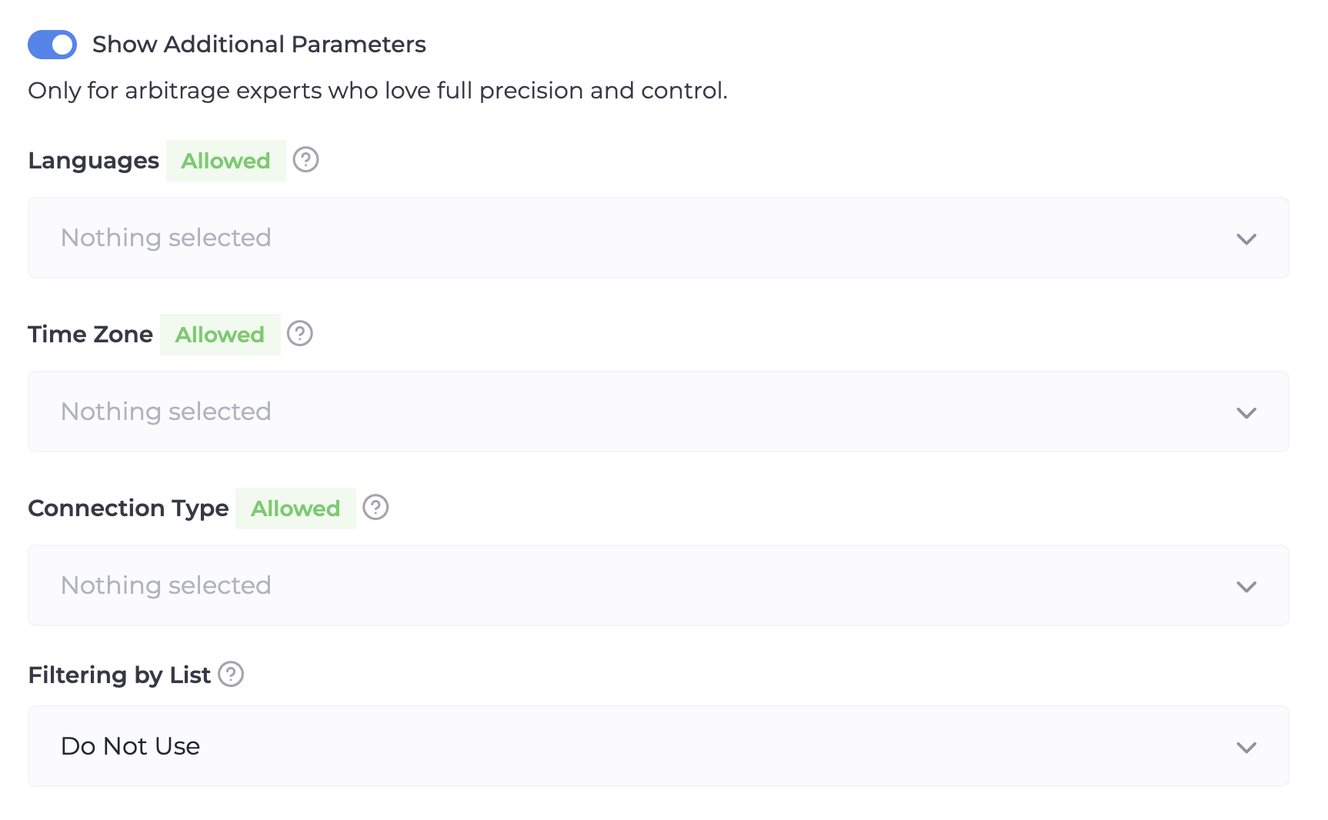Switch the Time Zone Allowed badge

click(x=220, y=335)
